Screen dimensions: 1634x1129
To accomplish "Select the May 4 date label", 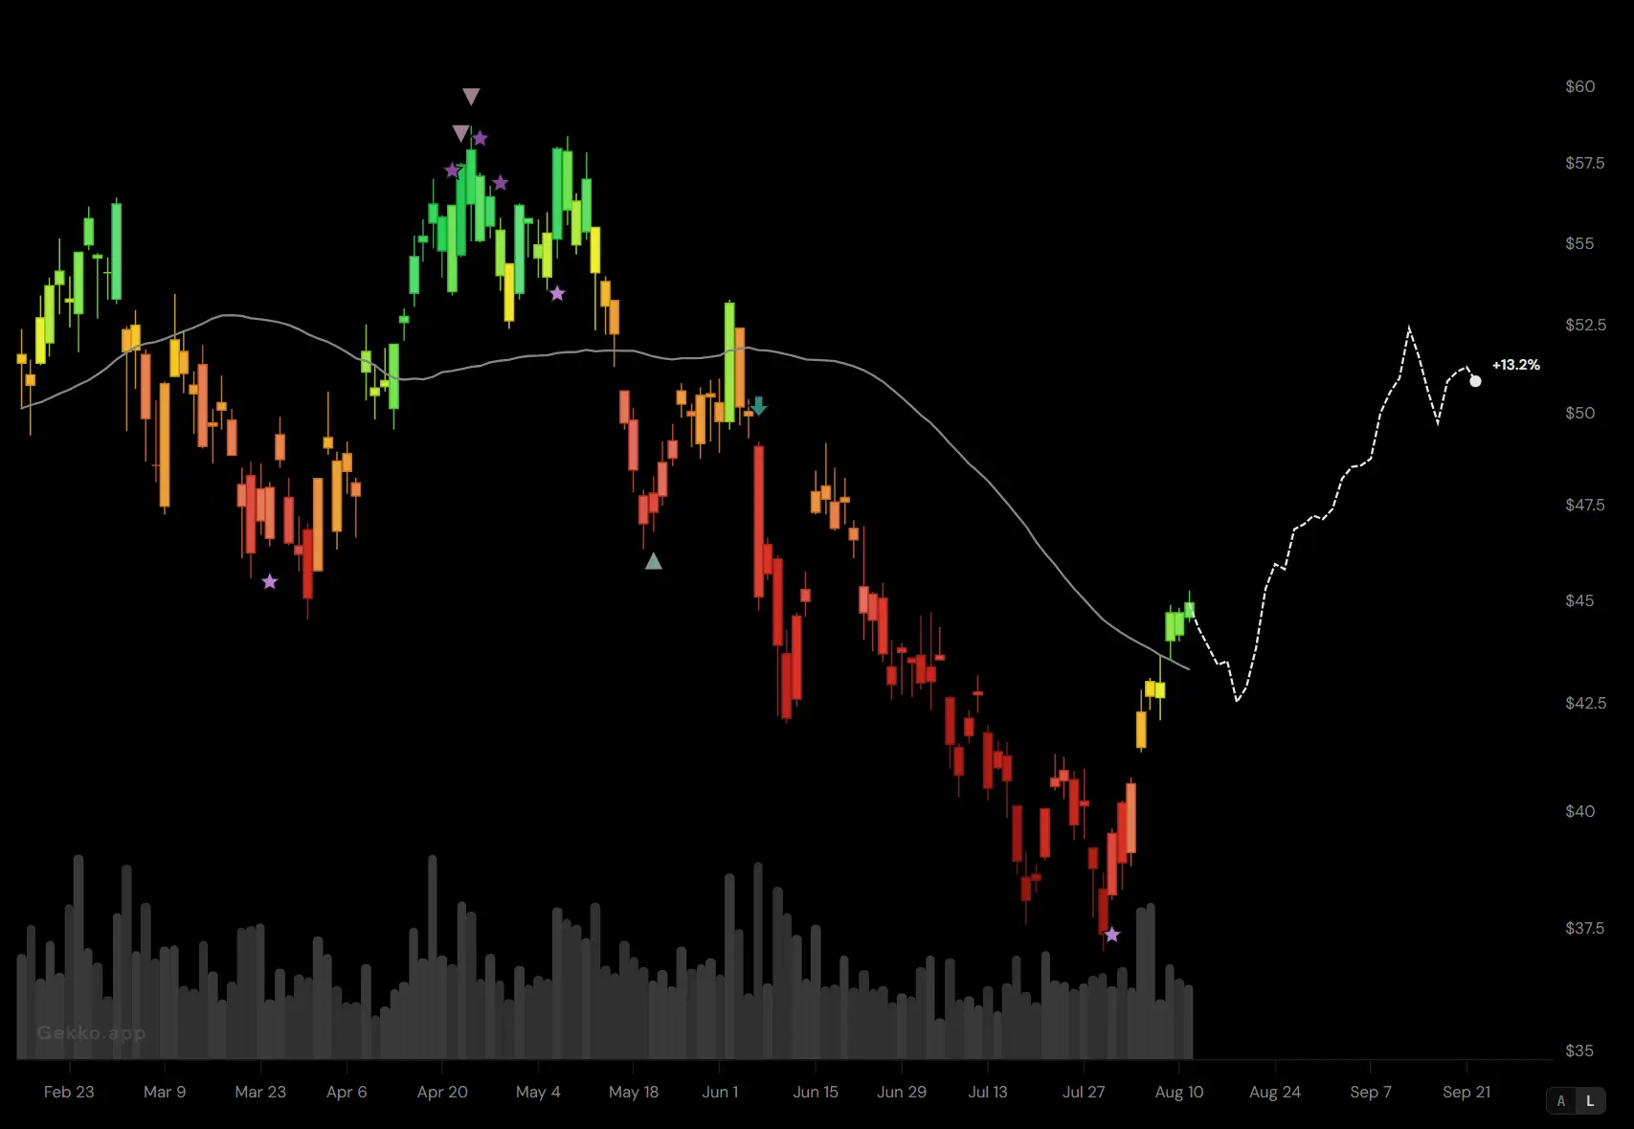I will coord(538,1092).
